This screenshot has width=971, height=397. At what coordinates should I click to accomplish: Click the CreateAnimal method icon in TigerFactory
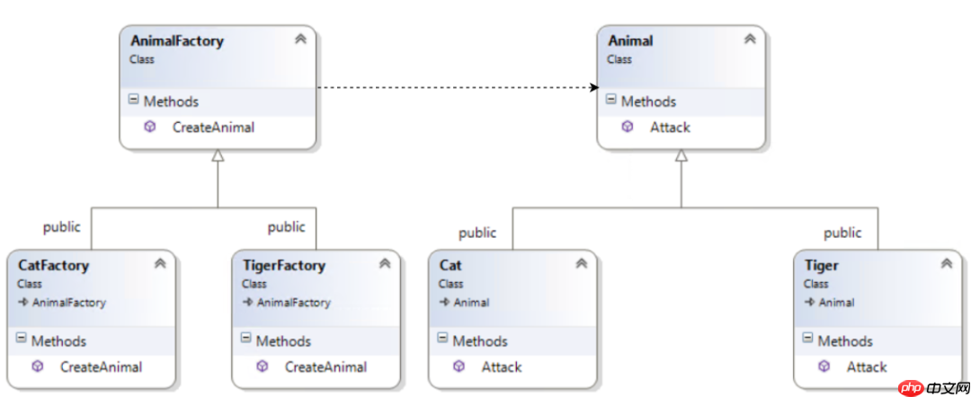(x=262, y=366)
